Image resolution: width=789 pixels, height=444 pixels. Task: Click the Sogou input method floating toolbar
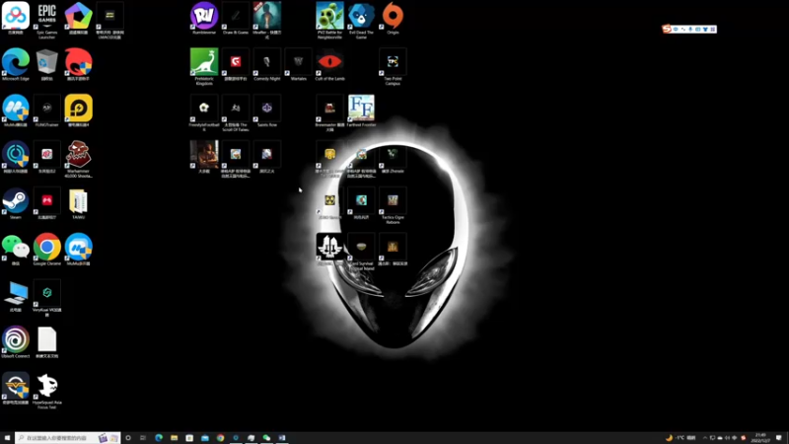point(688,30)
